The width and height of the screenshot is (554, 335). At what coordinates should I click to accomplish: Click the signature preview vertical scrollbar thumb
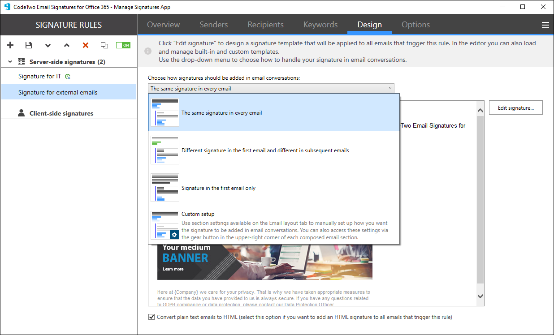point(480,199)
